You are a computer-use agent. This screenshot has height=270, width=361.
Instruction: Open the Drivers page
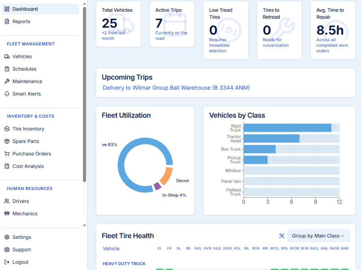(40, 201)
